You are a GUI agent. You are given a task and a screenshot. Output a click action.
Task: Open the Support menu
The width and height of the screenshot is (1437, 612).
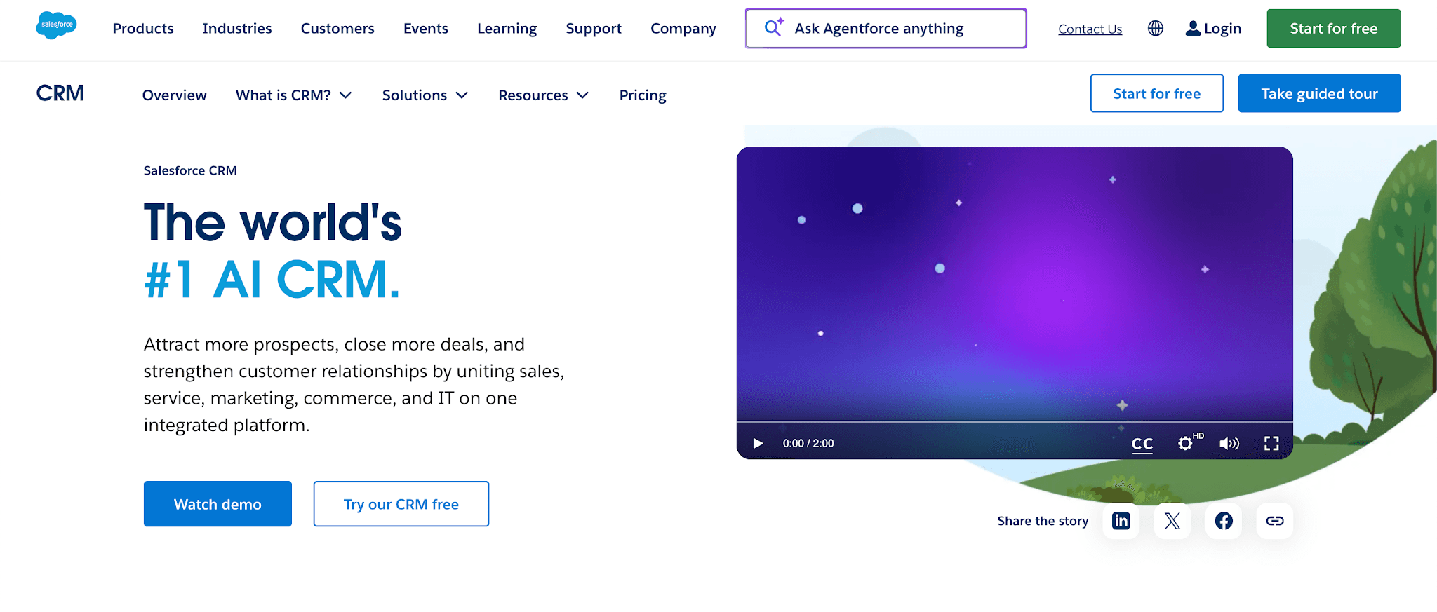click(594, 29)
